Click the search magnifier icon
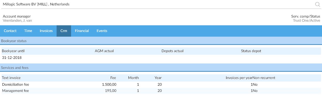Image resolution: width=322 pixels, height=95 pixels. click(x=318, y=4)
